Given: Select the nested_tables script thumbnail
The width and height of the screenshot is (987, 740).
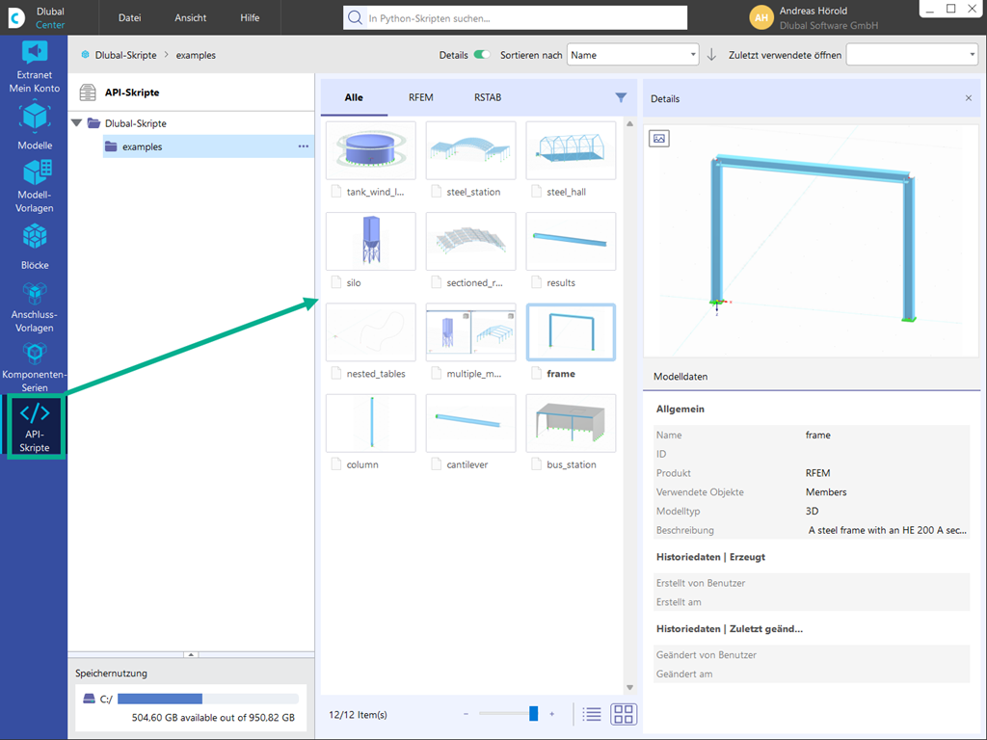Looking at the screenshot, I should point(371,332).
